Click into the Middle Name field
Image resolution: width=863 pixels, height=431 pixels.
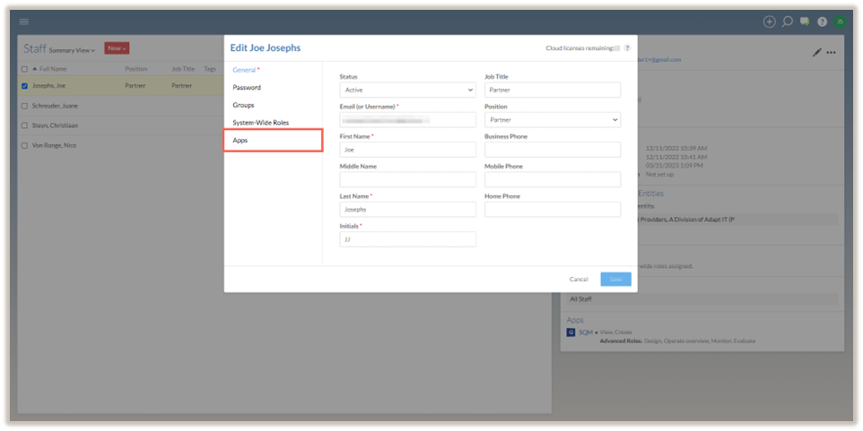(407, 179)
